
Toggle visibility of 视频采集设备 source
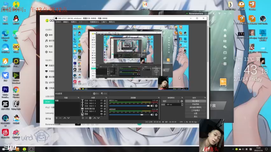tap(101, 108)
